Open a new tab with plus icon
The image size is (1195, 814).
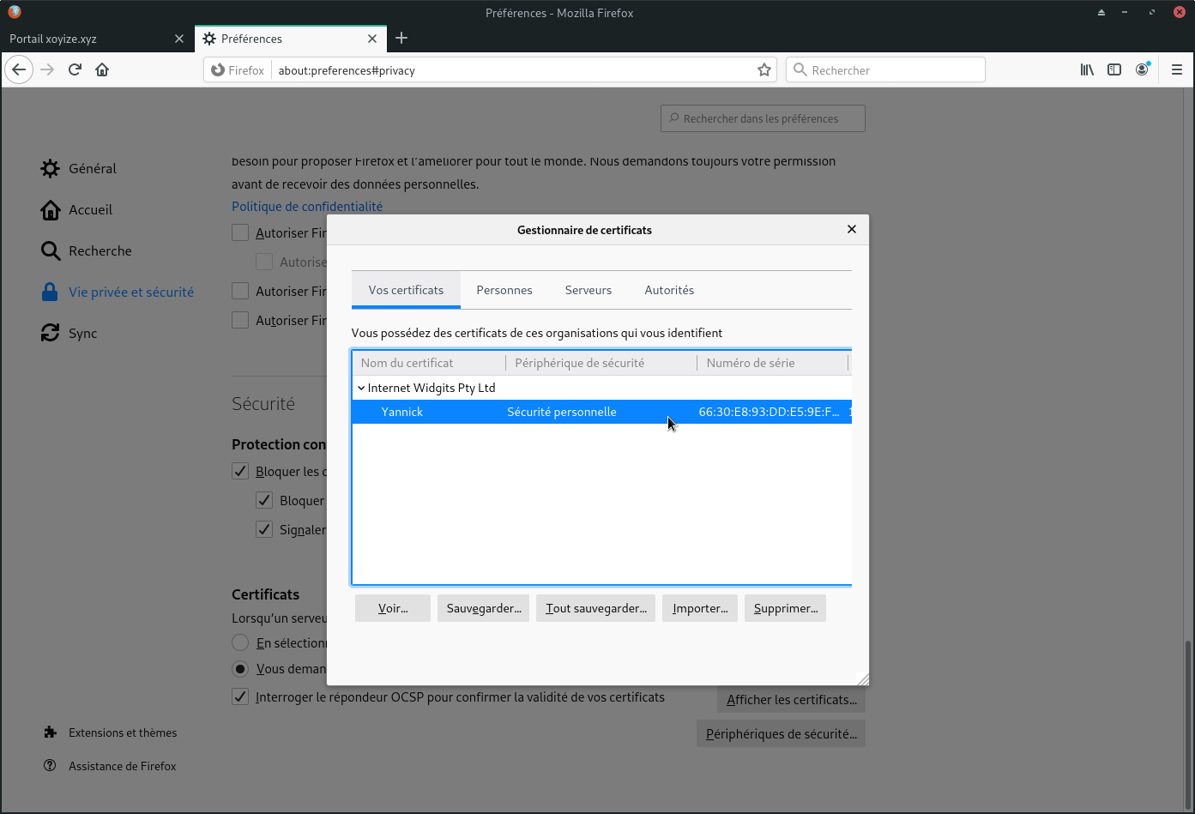pos(401,39)
